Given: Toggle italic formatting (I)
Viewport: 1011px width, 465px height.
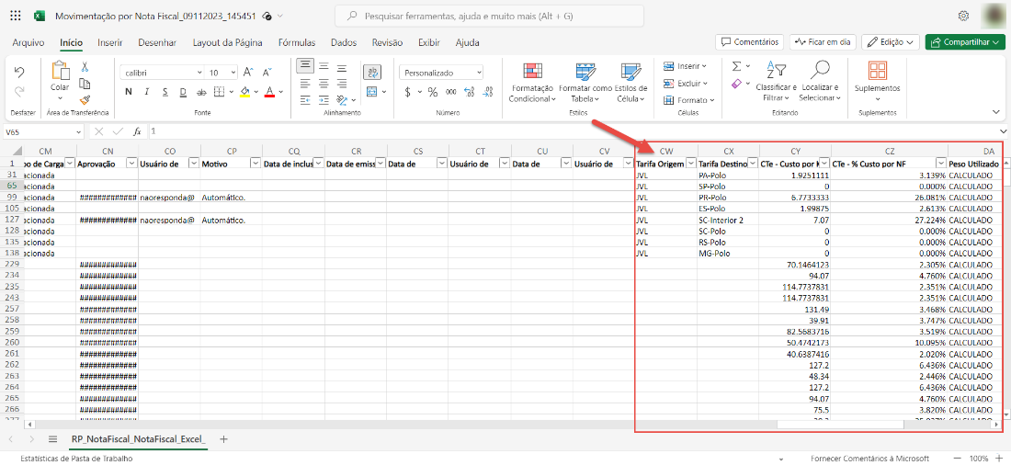Looking at the screenshot, I should pyautogui.click(x=147, y=92).
